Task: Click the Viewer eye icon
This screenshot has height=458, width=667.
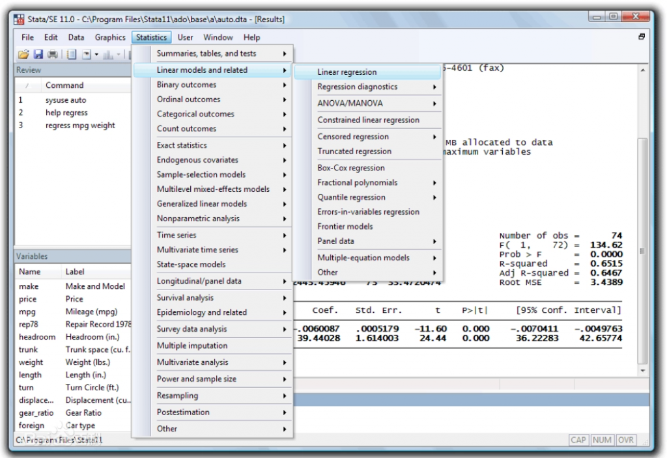Action: (87, 54)
